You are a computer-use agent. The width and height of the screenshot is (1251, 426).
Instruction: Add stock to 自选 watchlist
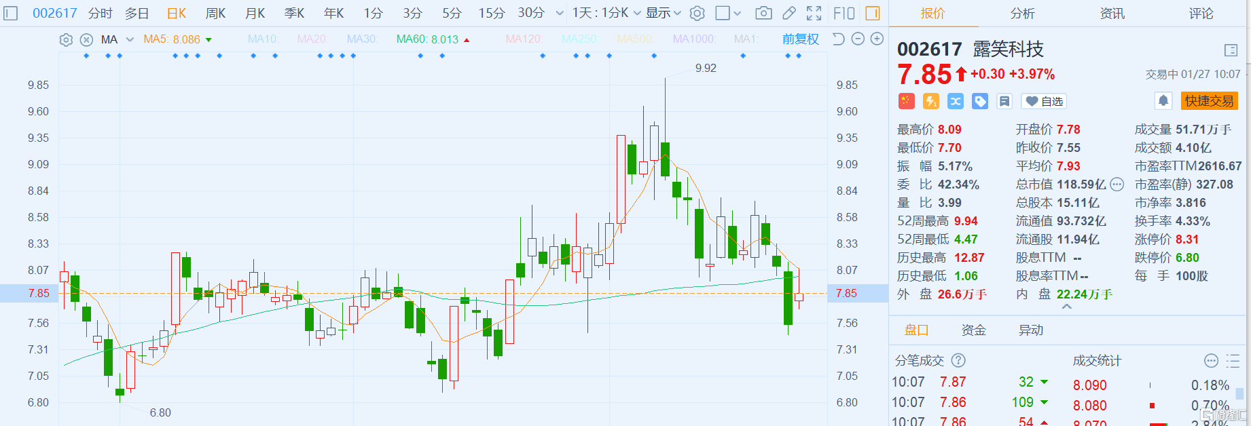click(x=1045, y=101)
